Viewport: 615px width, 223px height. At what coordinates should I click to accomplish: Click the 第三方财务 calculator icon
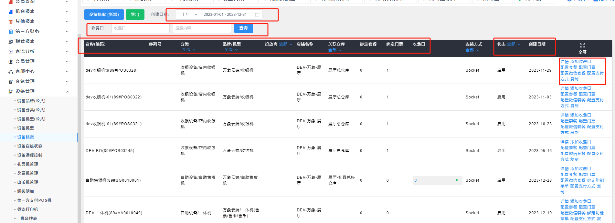[x=11, y=32]
